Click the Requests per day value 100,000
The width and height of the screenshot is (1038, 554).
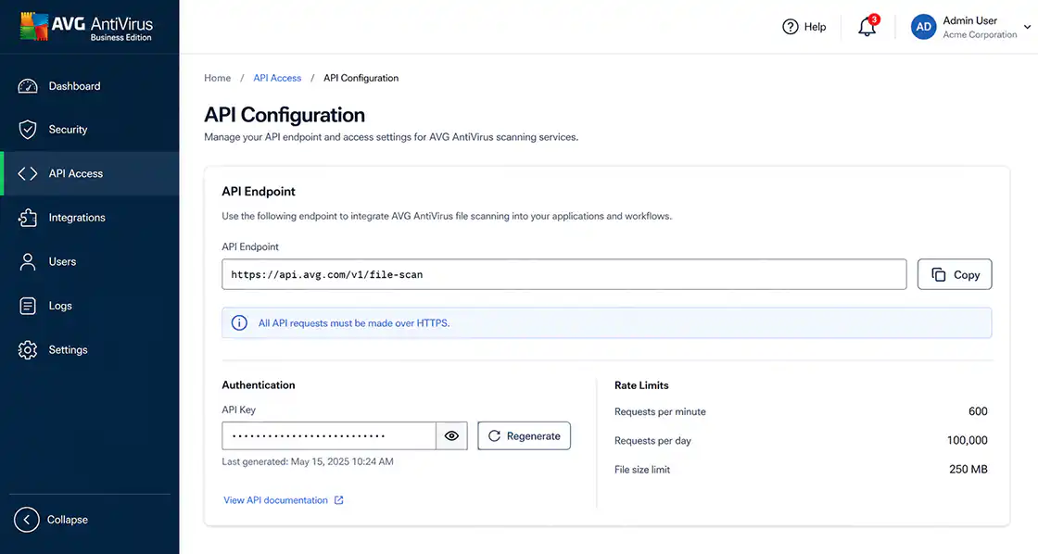pos(968,440)
